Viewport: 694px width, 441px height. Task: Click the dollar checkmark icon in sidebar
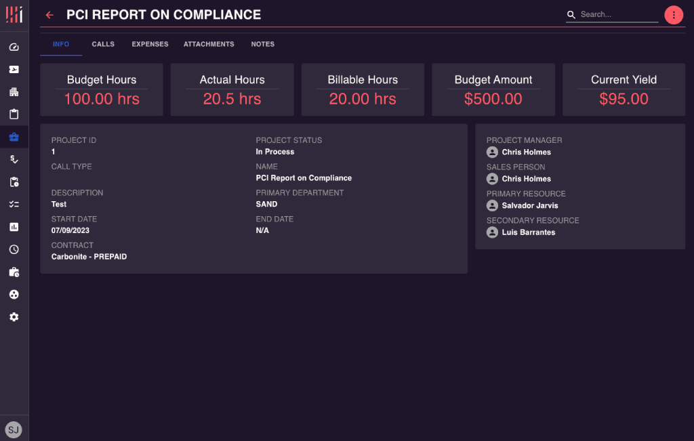pyautogui.click(x=14, y=159)
